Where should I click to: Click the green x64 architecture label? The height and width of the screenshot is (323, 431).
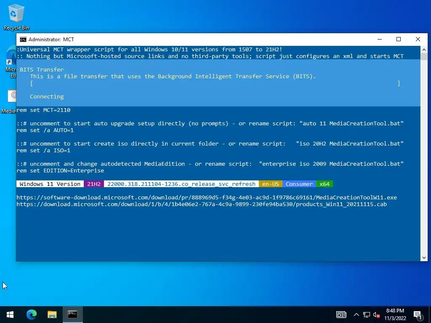325,184
